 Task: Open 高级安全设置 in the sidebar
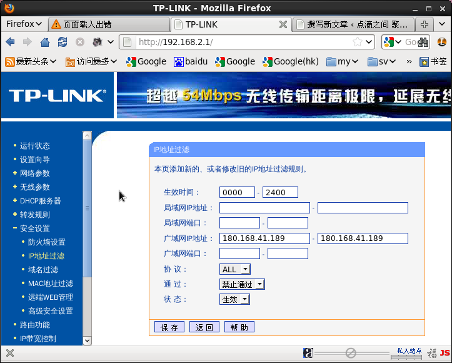(x=51, y=311)
